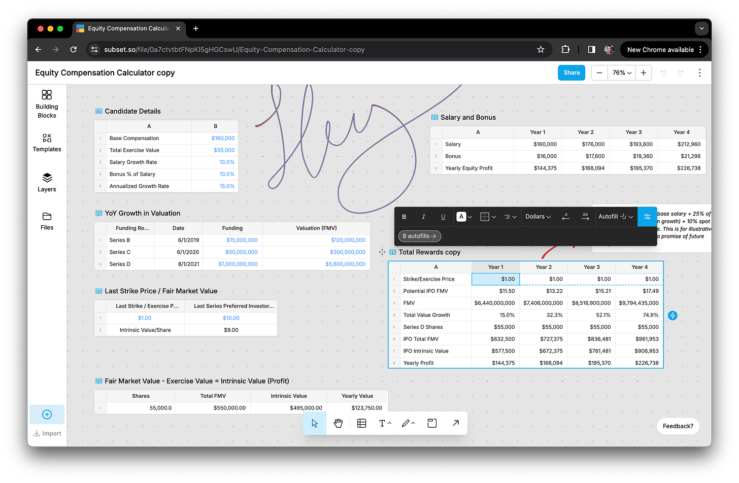This screenshot has height=483, width=739.
Task: Select the Series D valuation $5,600,000,000 cell
Action: click(316, 264)
